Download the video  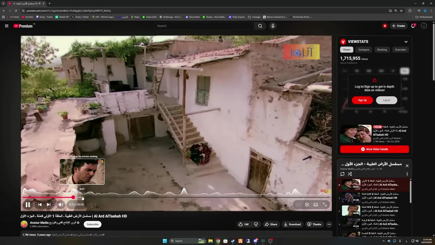tap(292, 224)
